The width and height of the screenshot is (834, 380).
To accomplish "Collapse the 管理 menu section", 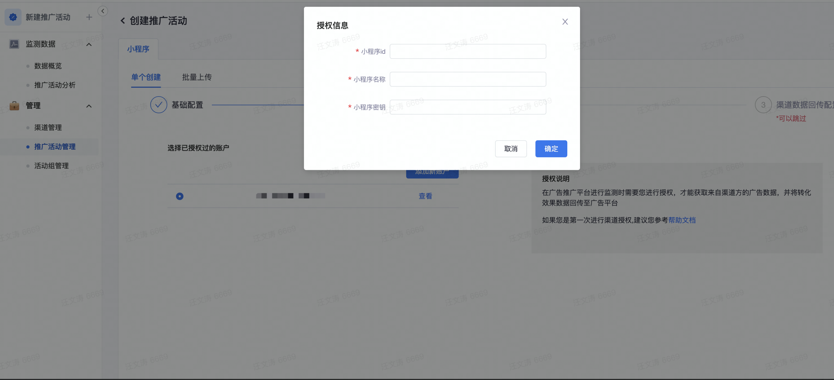I will (89, 106).
